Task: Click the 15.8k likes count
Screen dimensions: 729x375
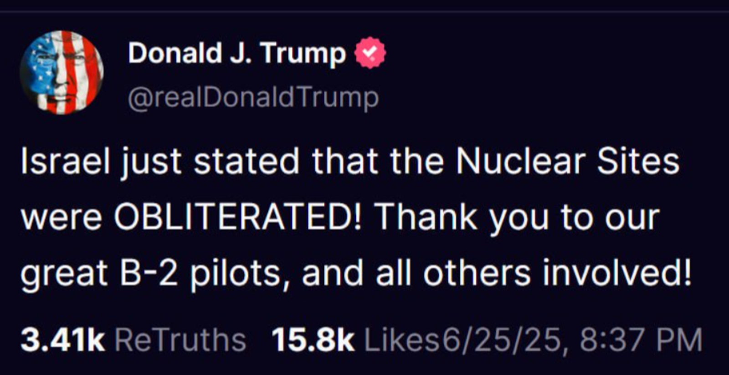Action: [313, 340]
